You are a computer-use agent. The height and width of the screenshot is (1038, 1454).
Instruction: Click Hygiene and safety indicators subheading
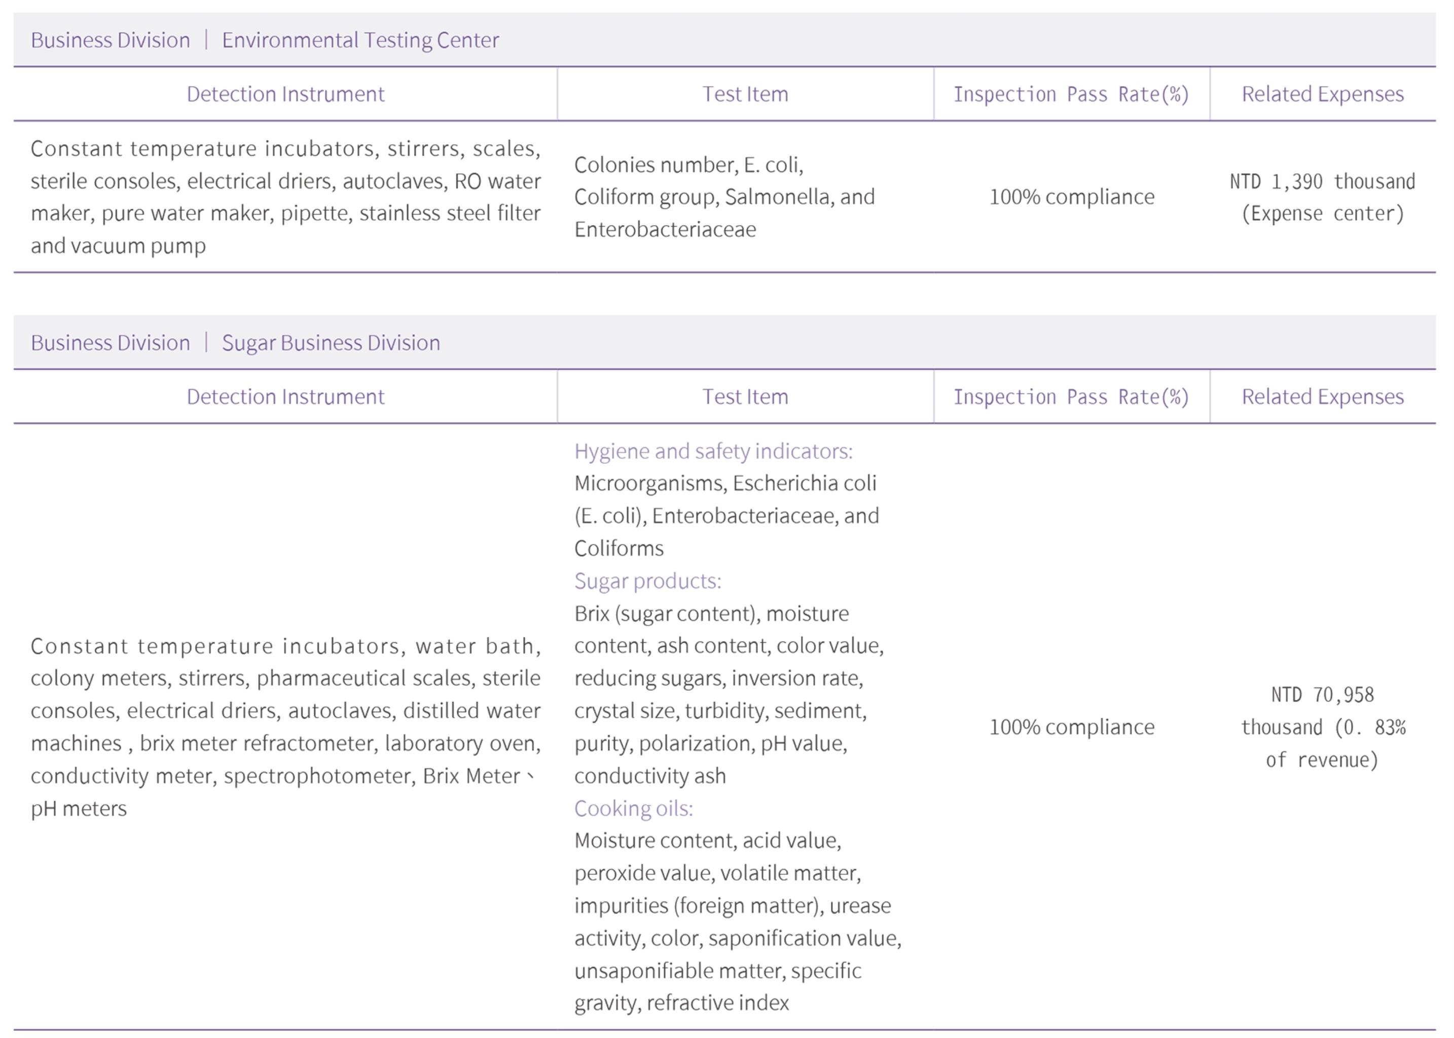[713, 451]
